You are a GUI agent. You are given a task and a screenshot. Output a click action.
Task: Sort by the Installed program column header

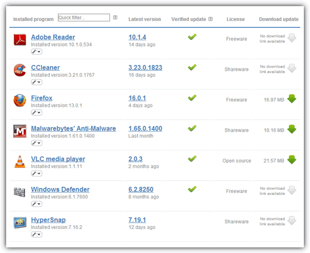tap(33, 19)
